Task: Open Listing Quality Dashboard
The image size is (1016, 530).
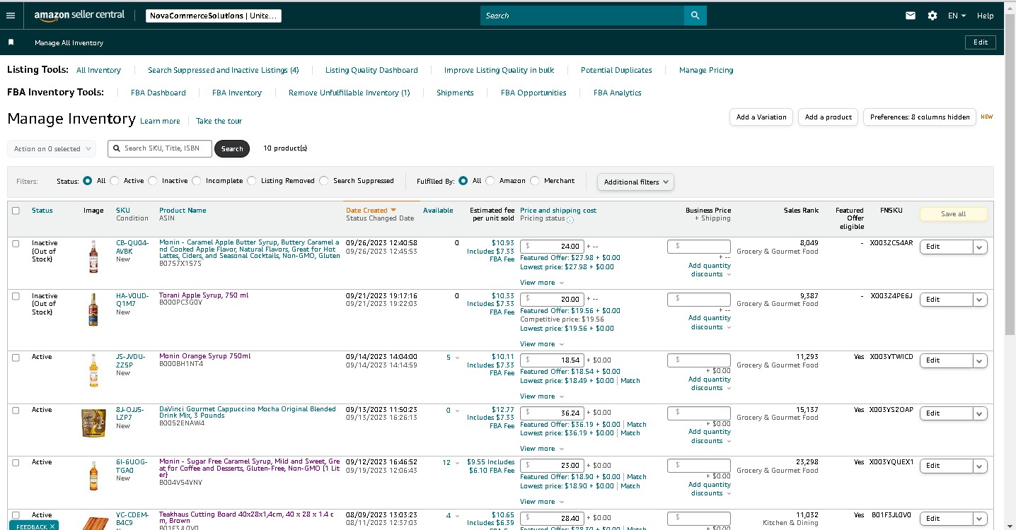Action: point(371,70)
